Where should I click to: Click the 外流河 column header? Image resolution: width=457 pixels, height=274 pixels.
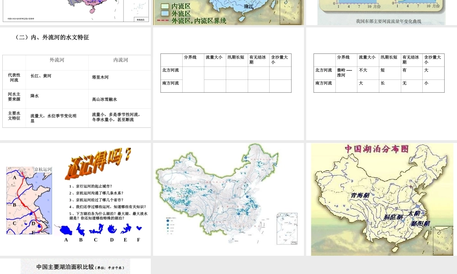click(57, 60)
